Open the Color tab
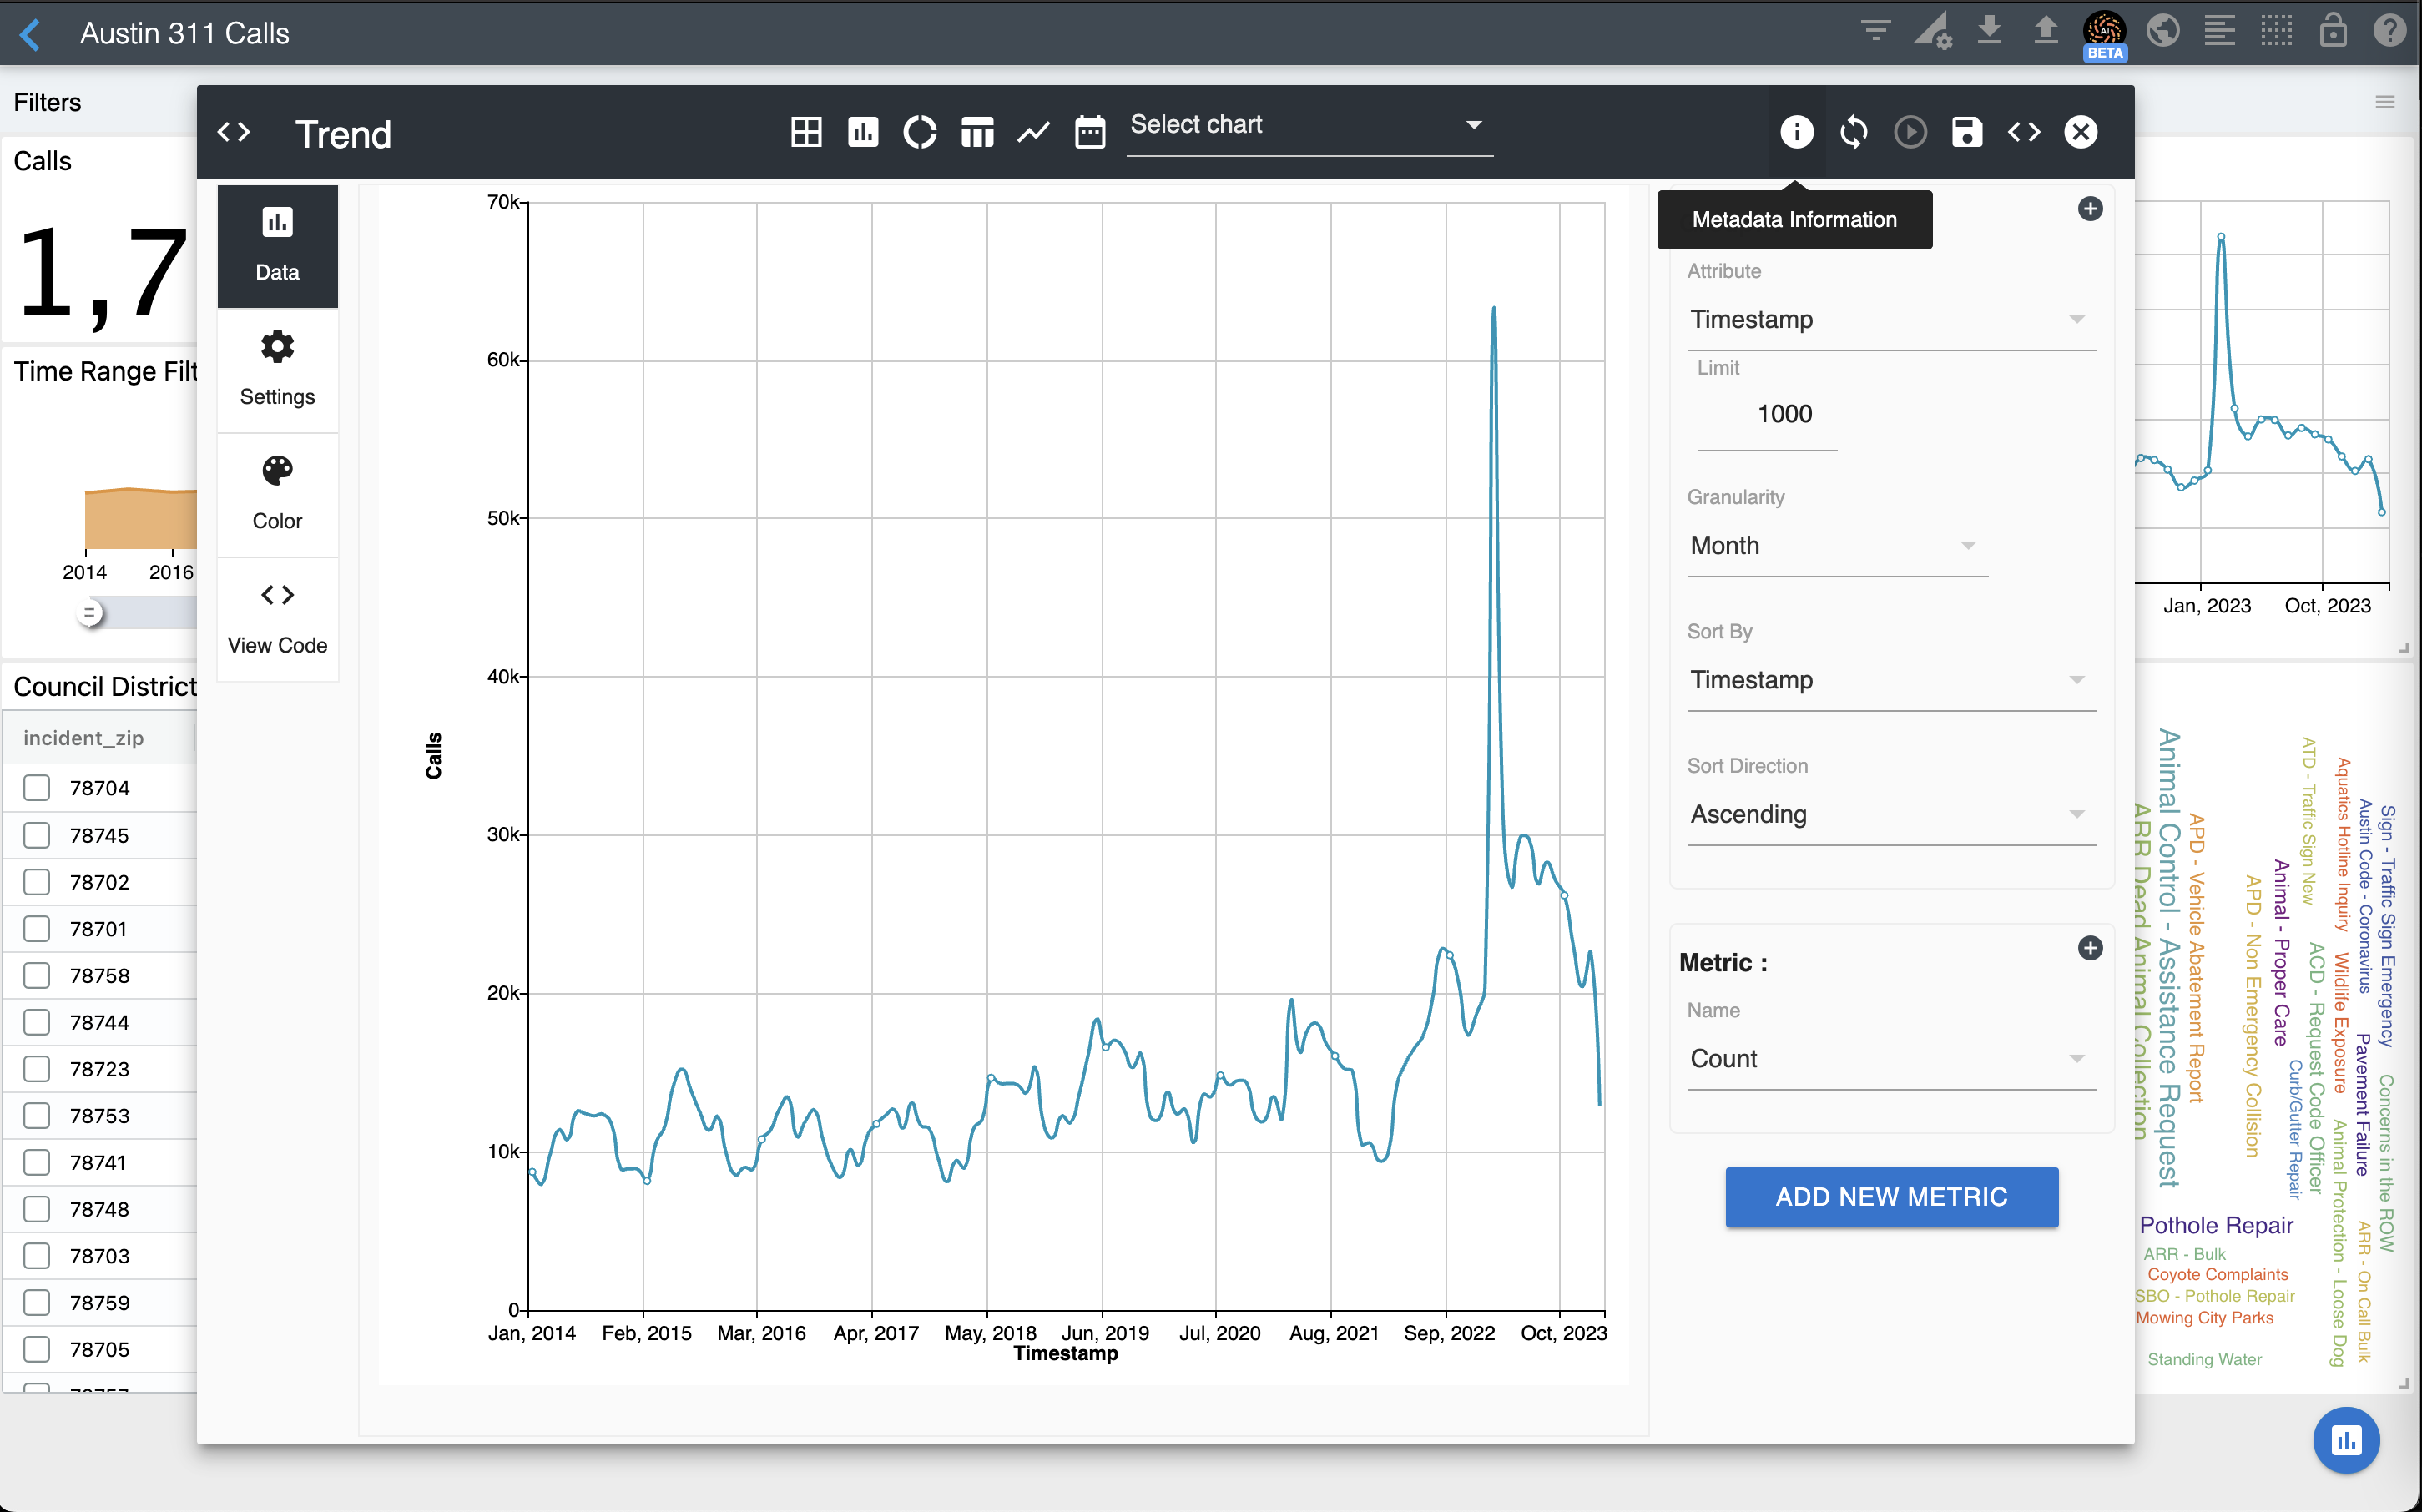 pyautogui.click(x=277, y=494)
